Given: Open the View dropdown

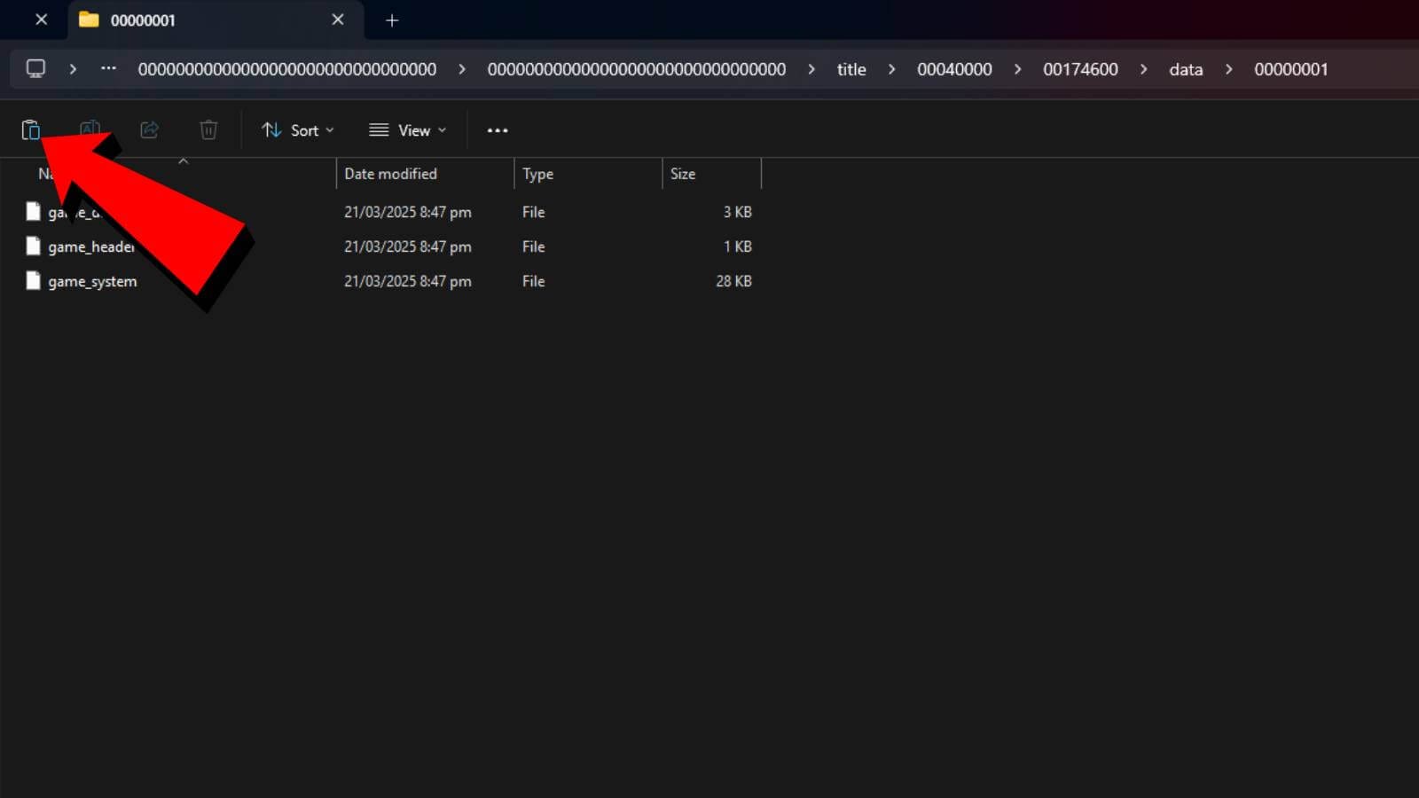Looking at the screenshot, I should (407, 130).
